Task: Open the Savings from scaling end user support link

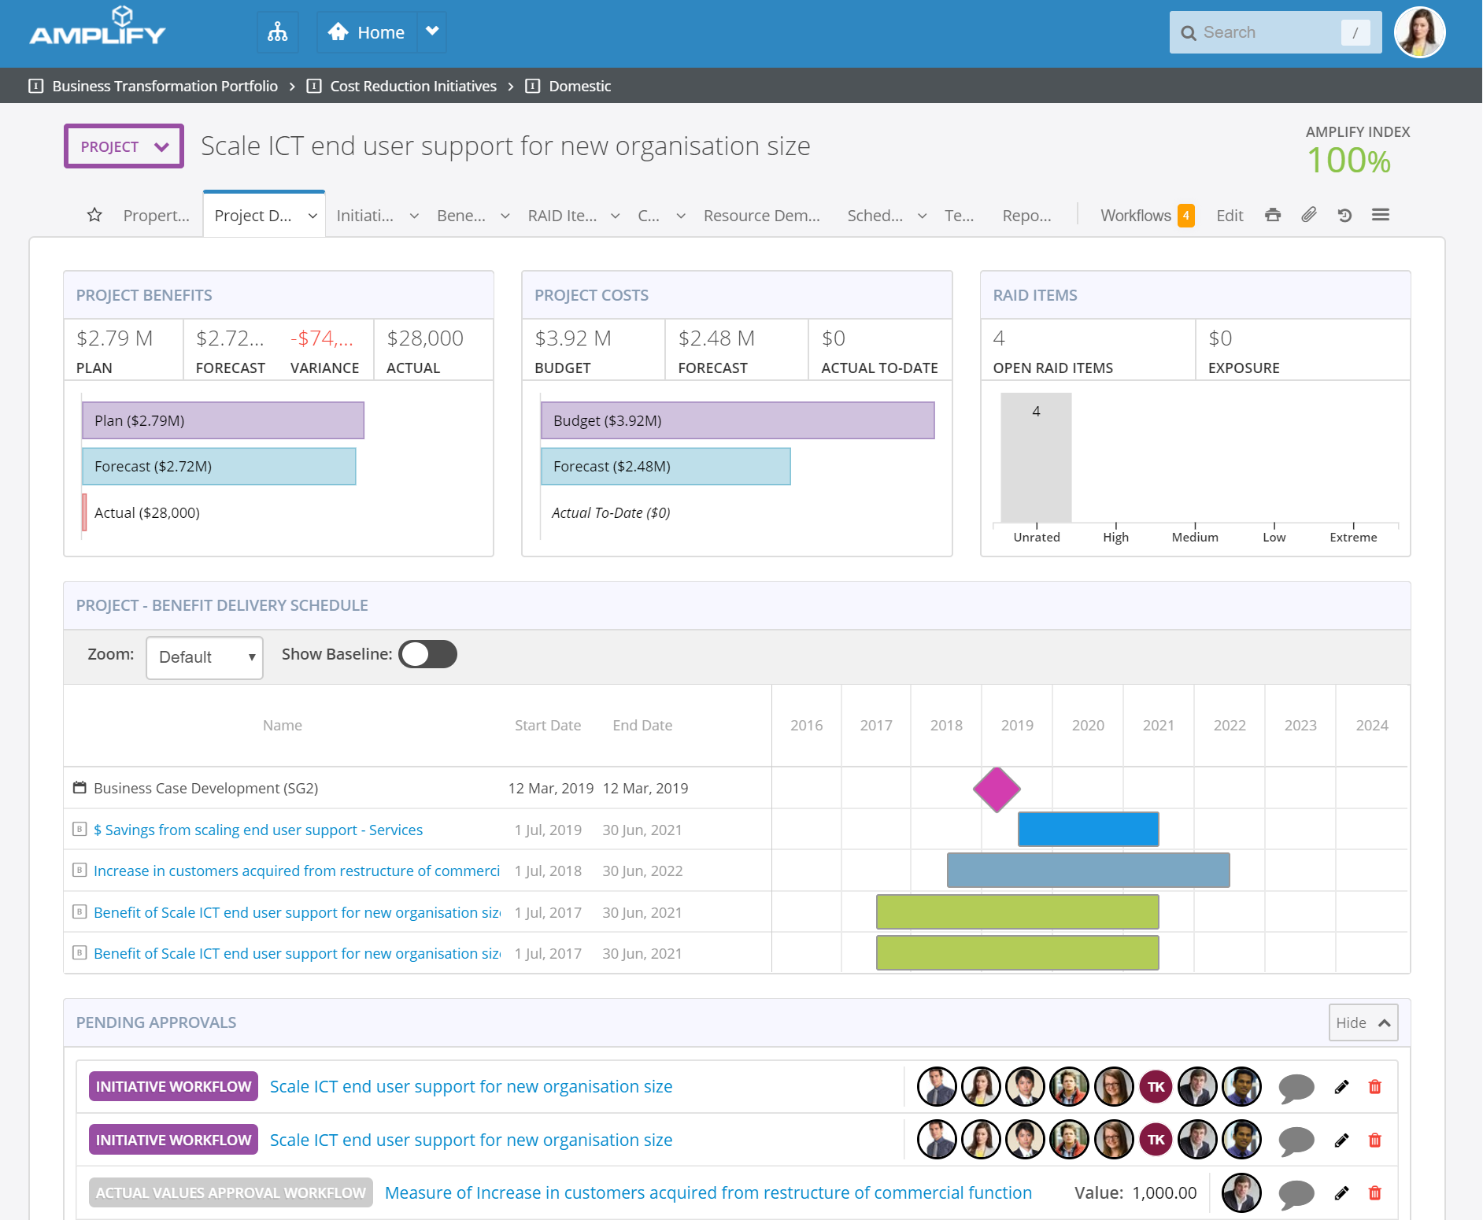Action: pyautogui.click(x=258, y=830)
